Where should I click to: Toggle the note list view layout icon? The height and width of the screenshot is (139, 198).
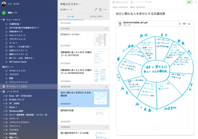point(101,9)
